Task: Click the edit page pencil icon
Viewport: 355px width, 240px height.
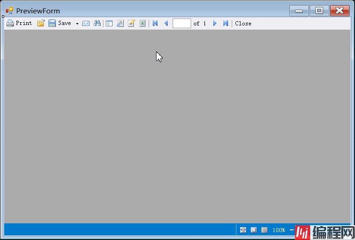Action: pyautogui.click(x=131, y=23)
